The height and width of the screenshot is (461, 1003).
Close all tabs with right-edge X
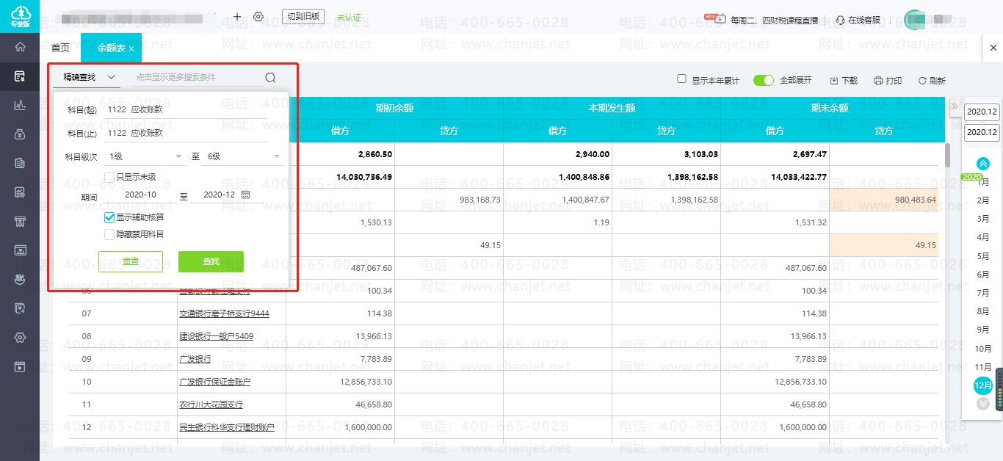click(x=993, y=48)
